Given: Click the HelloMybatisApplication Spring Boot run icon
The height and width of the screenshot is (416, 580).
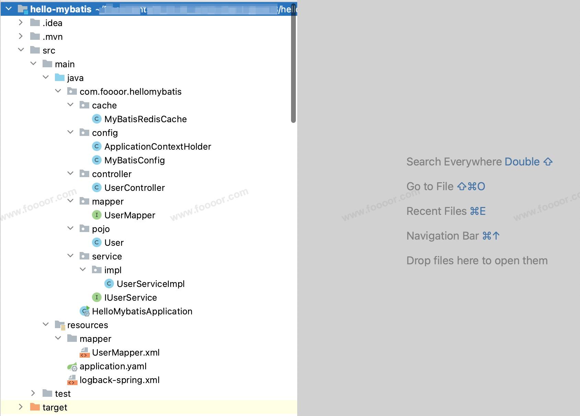Looking at the screenshot, I should [x=85, y=311].
